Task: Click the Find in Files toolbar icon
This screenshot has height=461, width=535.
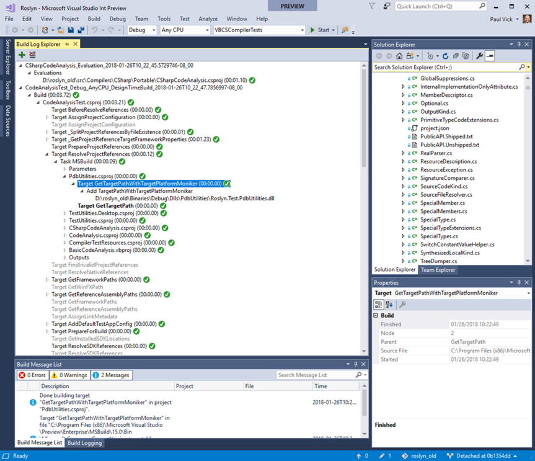Action: tap(345, 30)
